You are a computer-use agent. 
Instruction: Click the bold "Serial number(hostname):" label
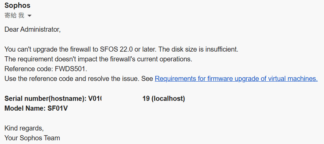[x=46, y=98]
